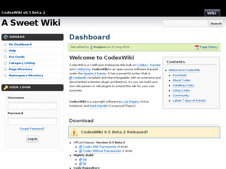This screenshot has height=169, width=226.
Task: Click the bullet icon beside My Dashboard
Action: [x=5, y=45]
